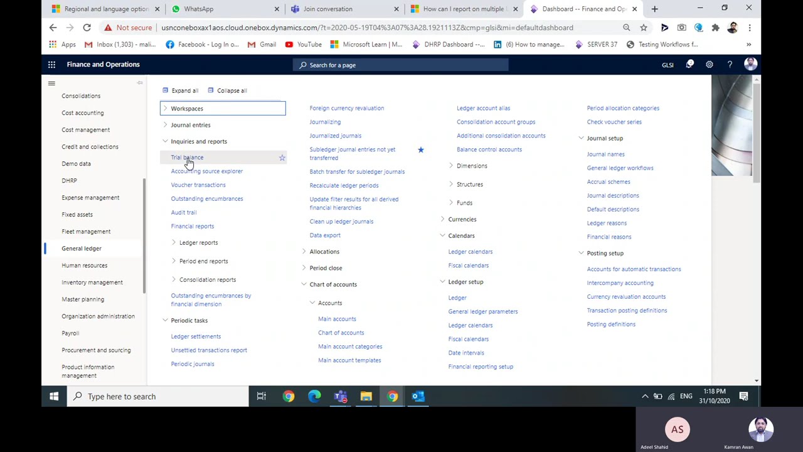Mark Trial balance as favorite star
803x452 pixels.
[x=282, y=158]
